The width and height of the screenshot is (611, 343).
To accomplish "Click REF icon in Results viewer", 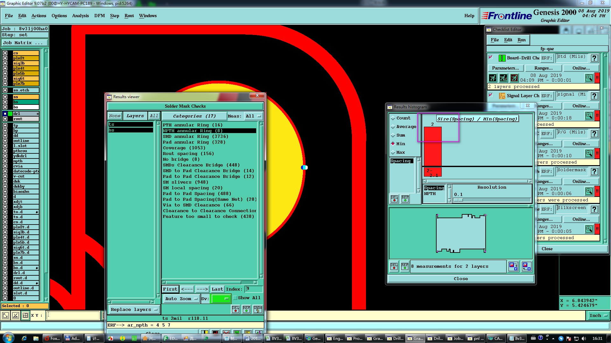I will (x=246, y=309).
